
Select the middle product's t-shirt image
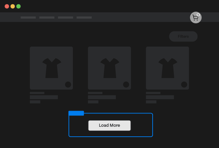(109, 67)
